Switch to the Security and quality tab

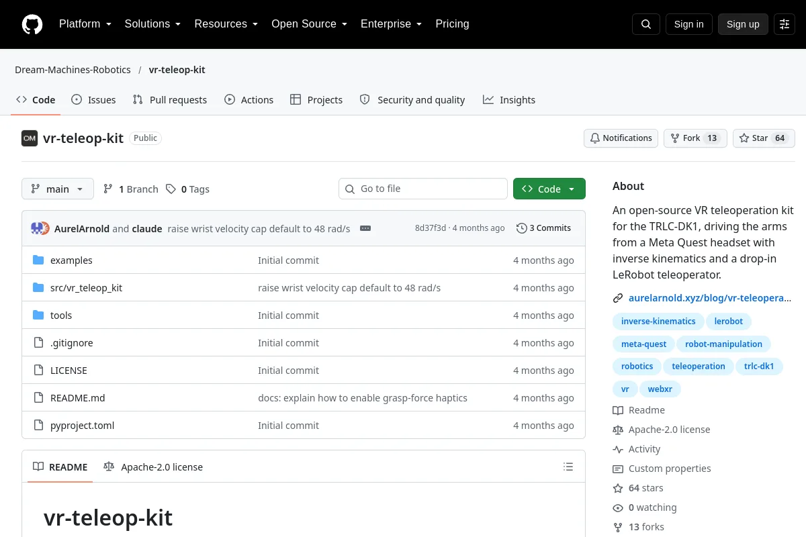pyautogui.click(x=412, y=99)
